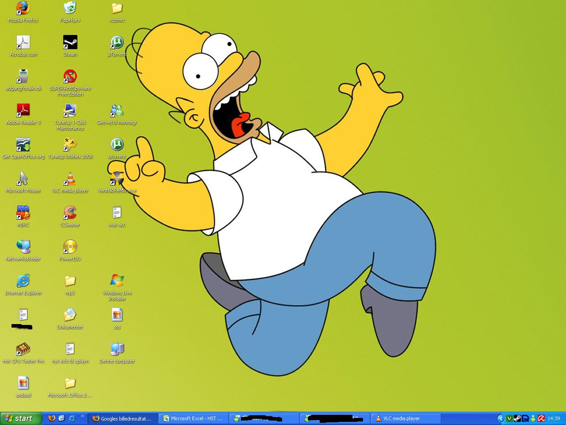
Task: Open Netværkssteder network places
Action: pyautogui.click(x=23, y=251)
